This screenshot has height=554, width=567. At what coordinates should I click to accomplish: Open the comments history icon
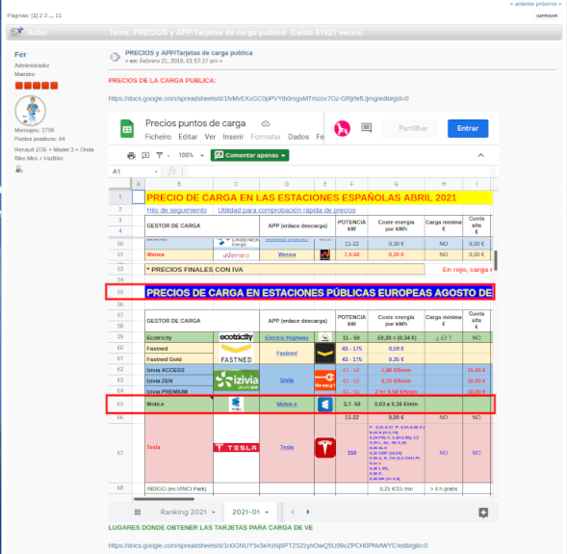click(x=367, y=127)
